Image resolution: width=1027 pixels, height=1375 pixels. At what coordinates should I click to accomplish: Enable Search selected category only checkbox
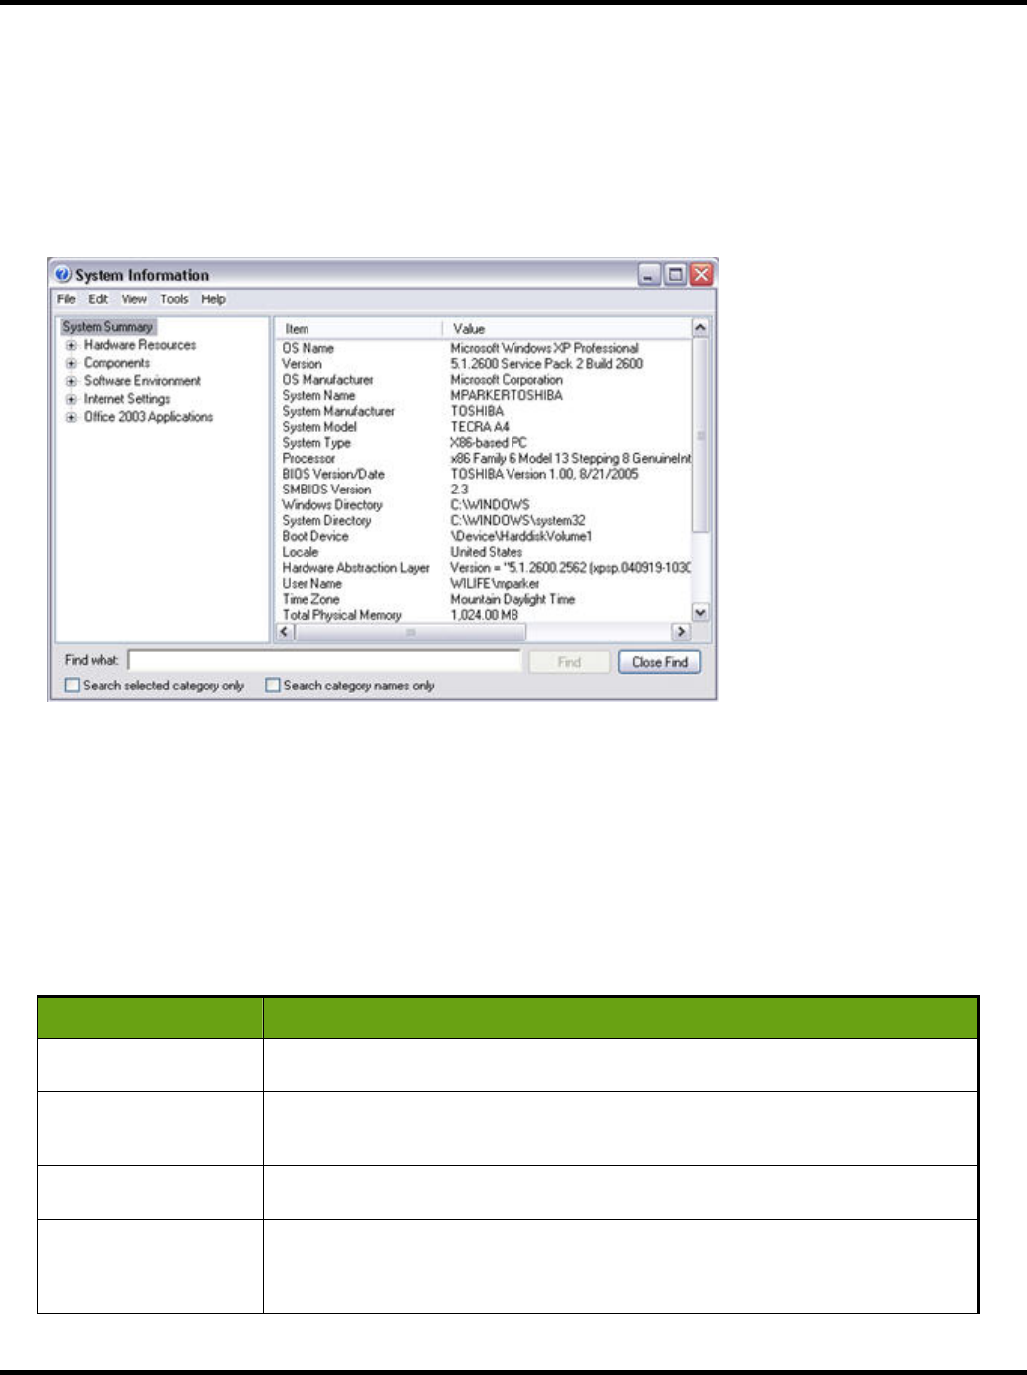[72, 686]
